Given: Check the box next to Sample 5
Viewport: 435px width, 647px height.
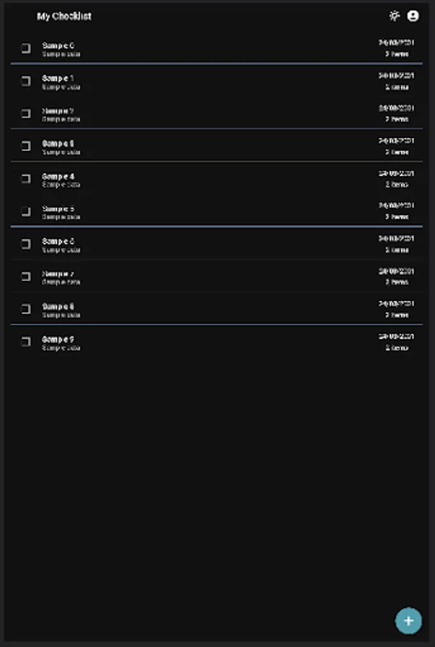Looking at the screenshot, I should (26, 211).
